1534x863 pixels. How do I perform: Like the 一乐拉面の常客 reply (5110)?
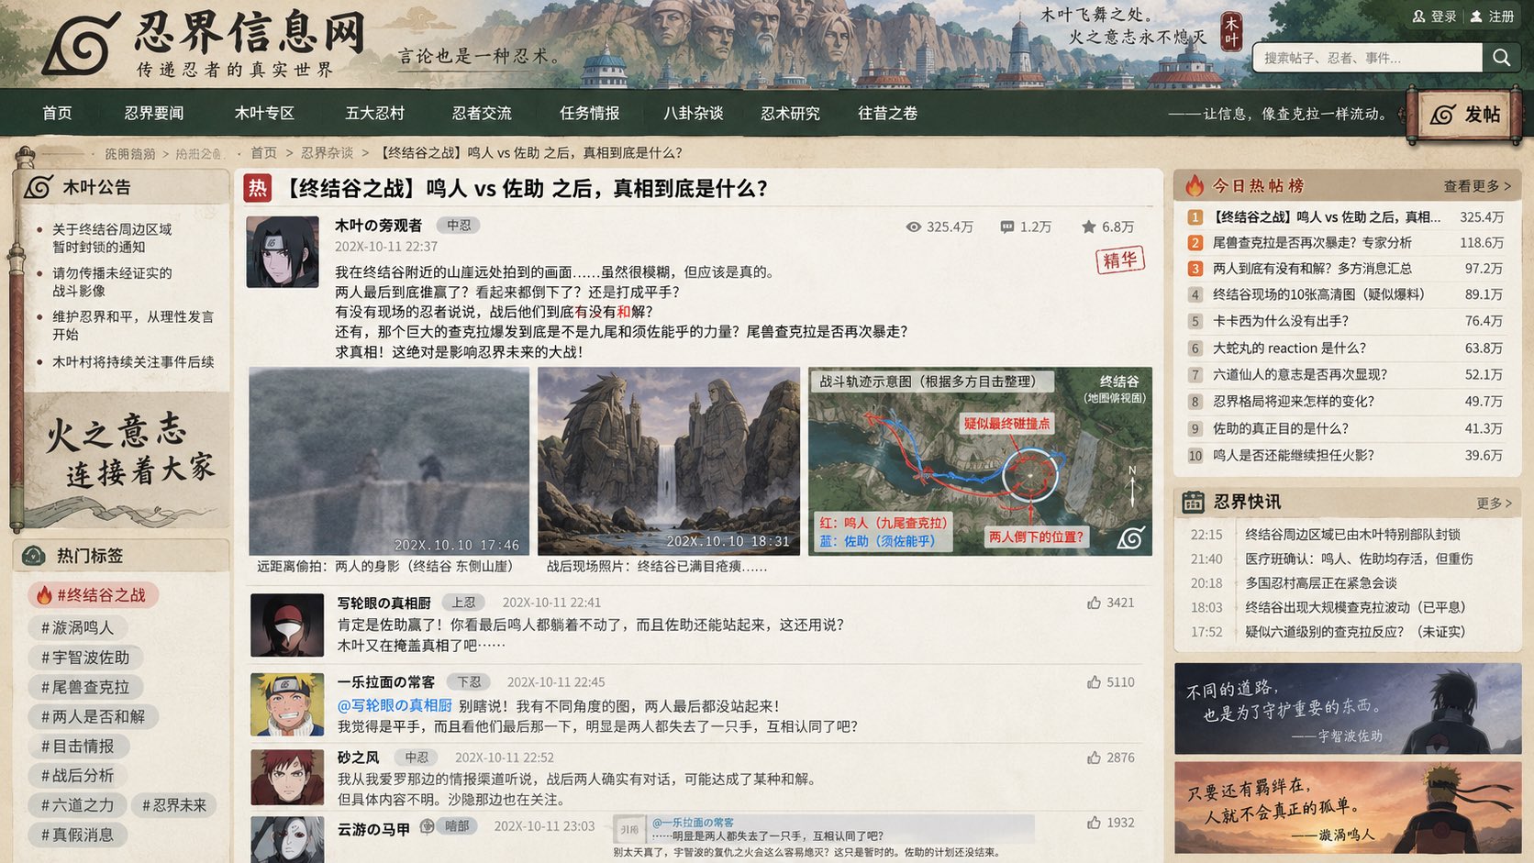pyautogui.click(x=1094, y=682)
